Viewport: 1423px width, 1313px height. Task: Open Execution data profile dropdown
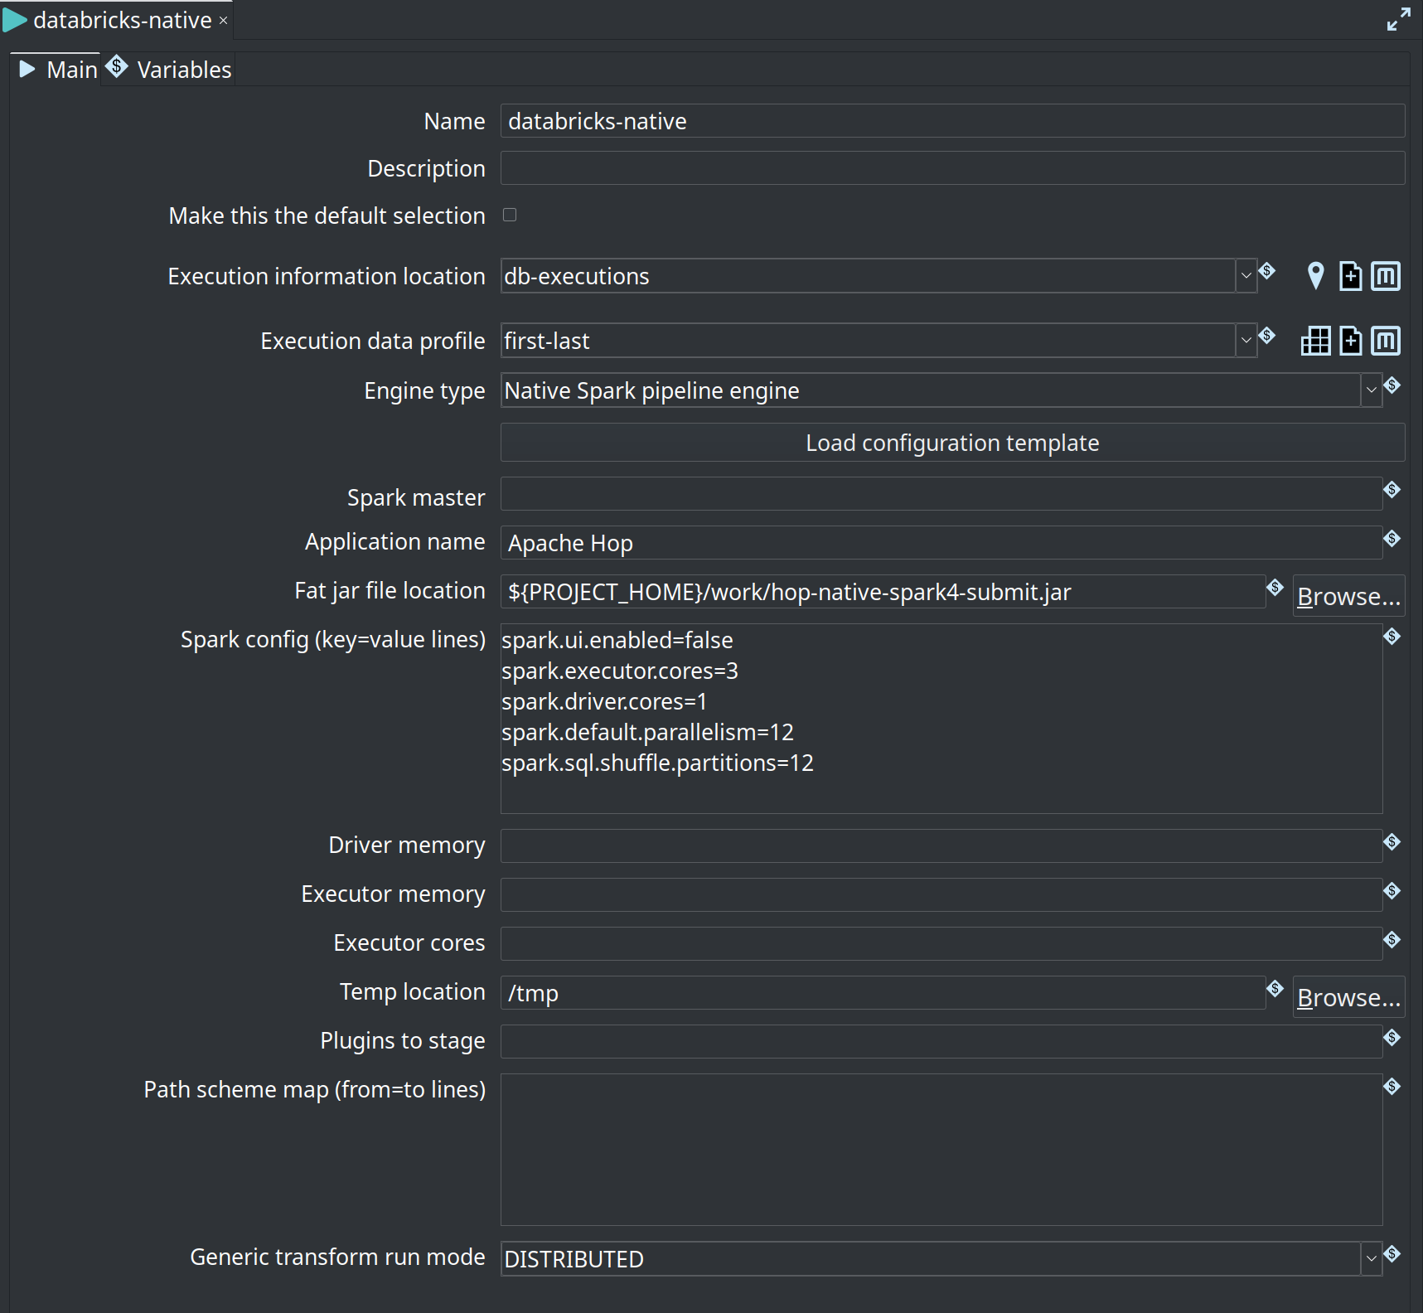(1246, 341)
